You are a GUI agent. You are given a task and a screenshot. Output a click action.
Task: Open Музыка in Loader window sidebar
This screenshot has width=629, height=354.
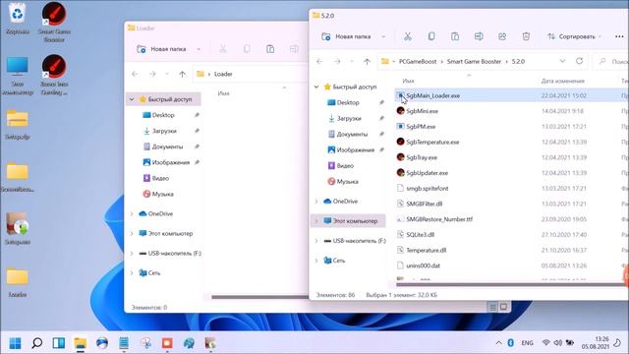tap(162, 194)
